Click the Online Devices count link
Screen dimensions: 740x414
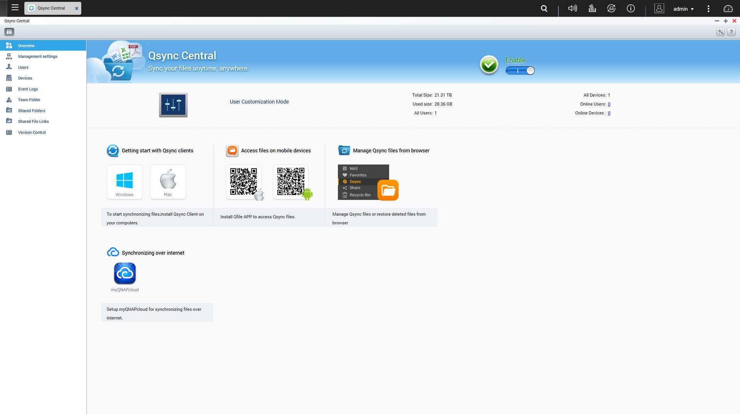(x=609, y=113)
